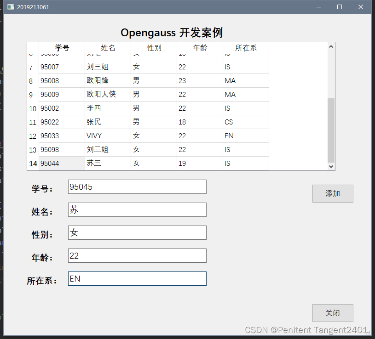The width and height of the screenshot is (375, 339).
Task: Click name cell 张民
Action: point(108,122)
